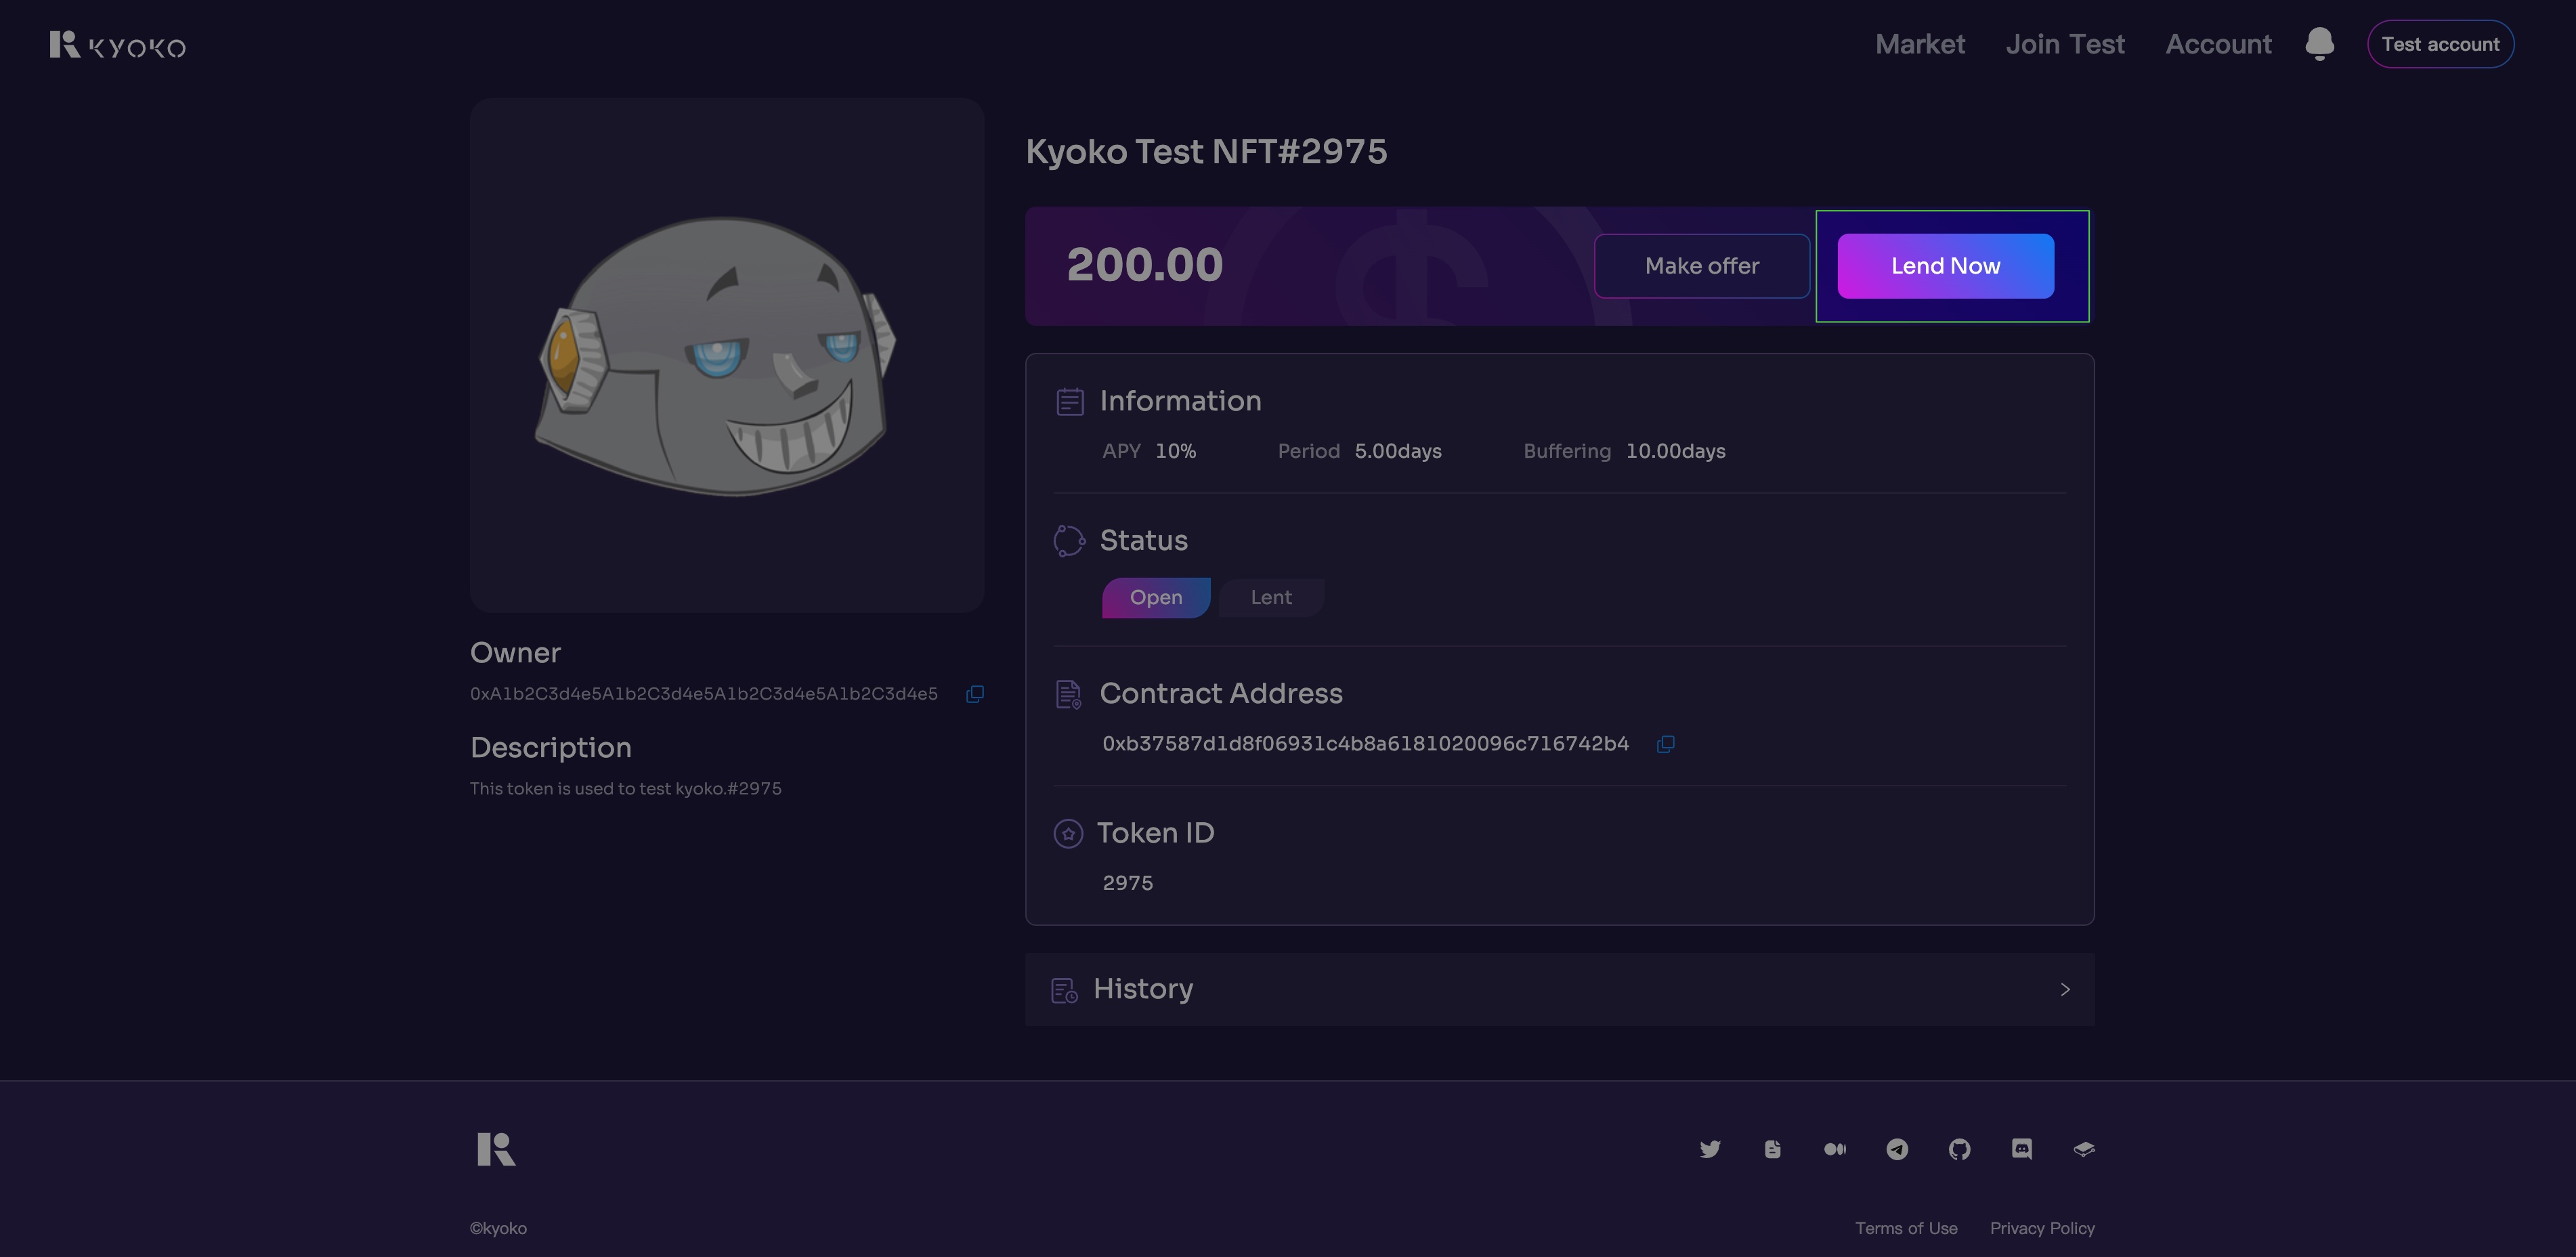The width and height of the screenshot is (2576, 1257).
Task: Open the Account page
Action: pyautogui.click(x=2218, y=44)
